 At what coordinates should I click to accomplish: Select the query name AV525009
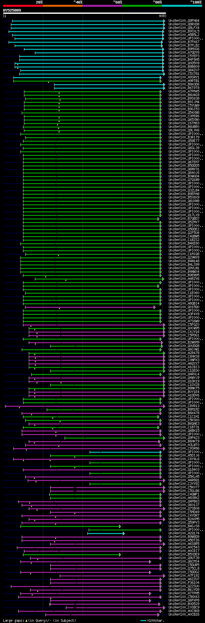coord(12,10)
